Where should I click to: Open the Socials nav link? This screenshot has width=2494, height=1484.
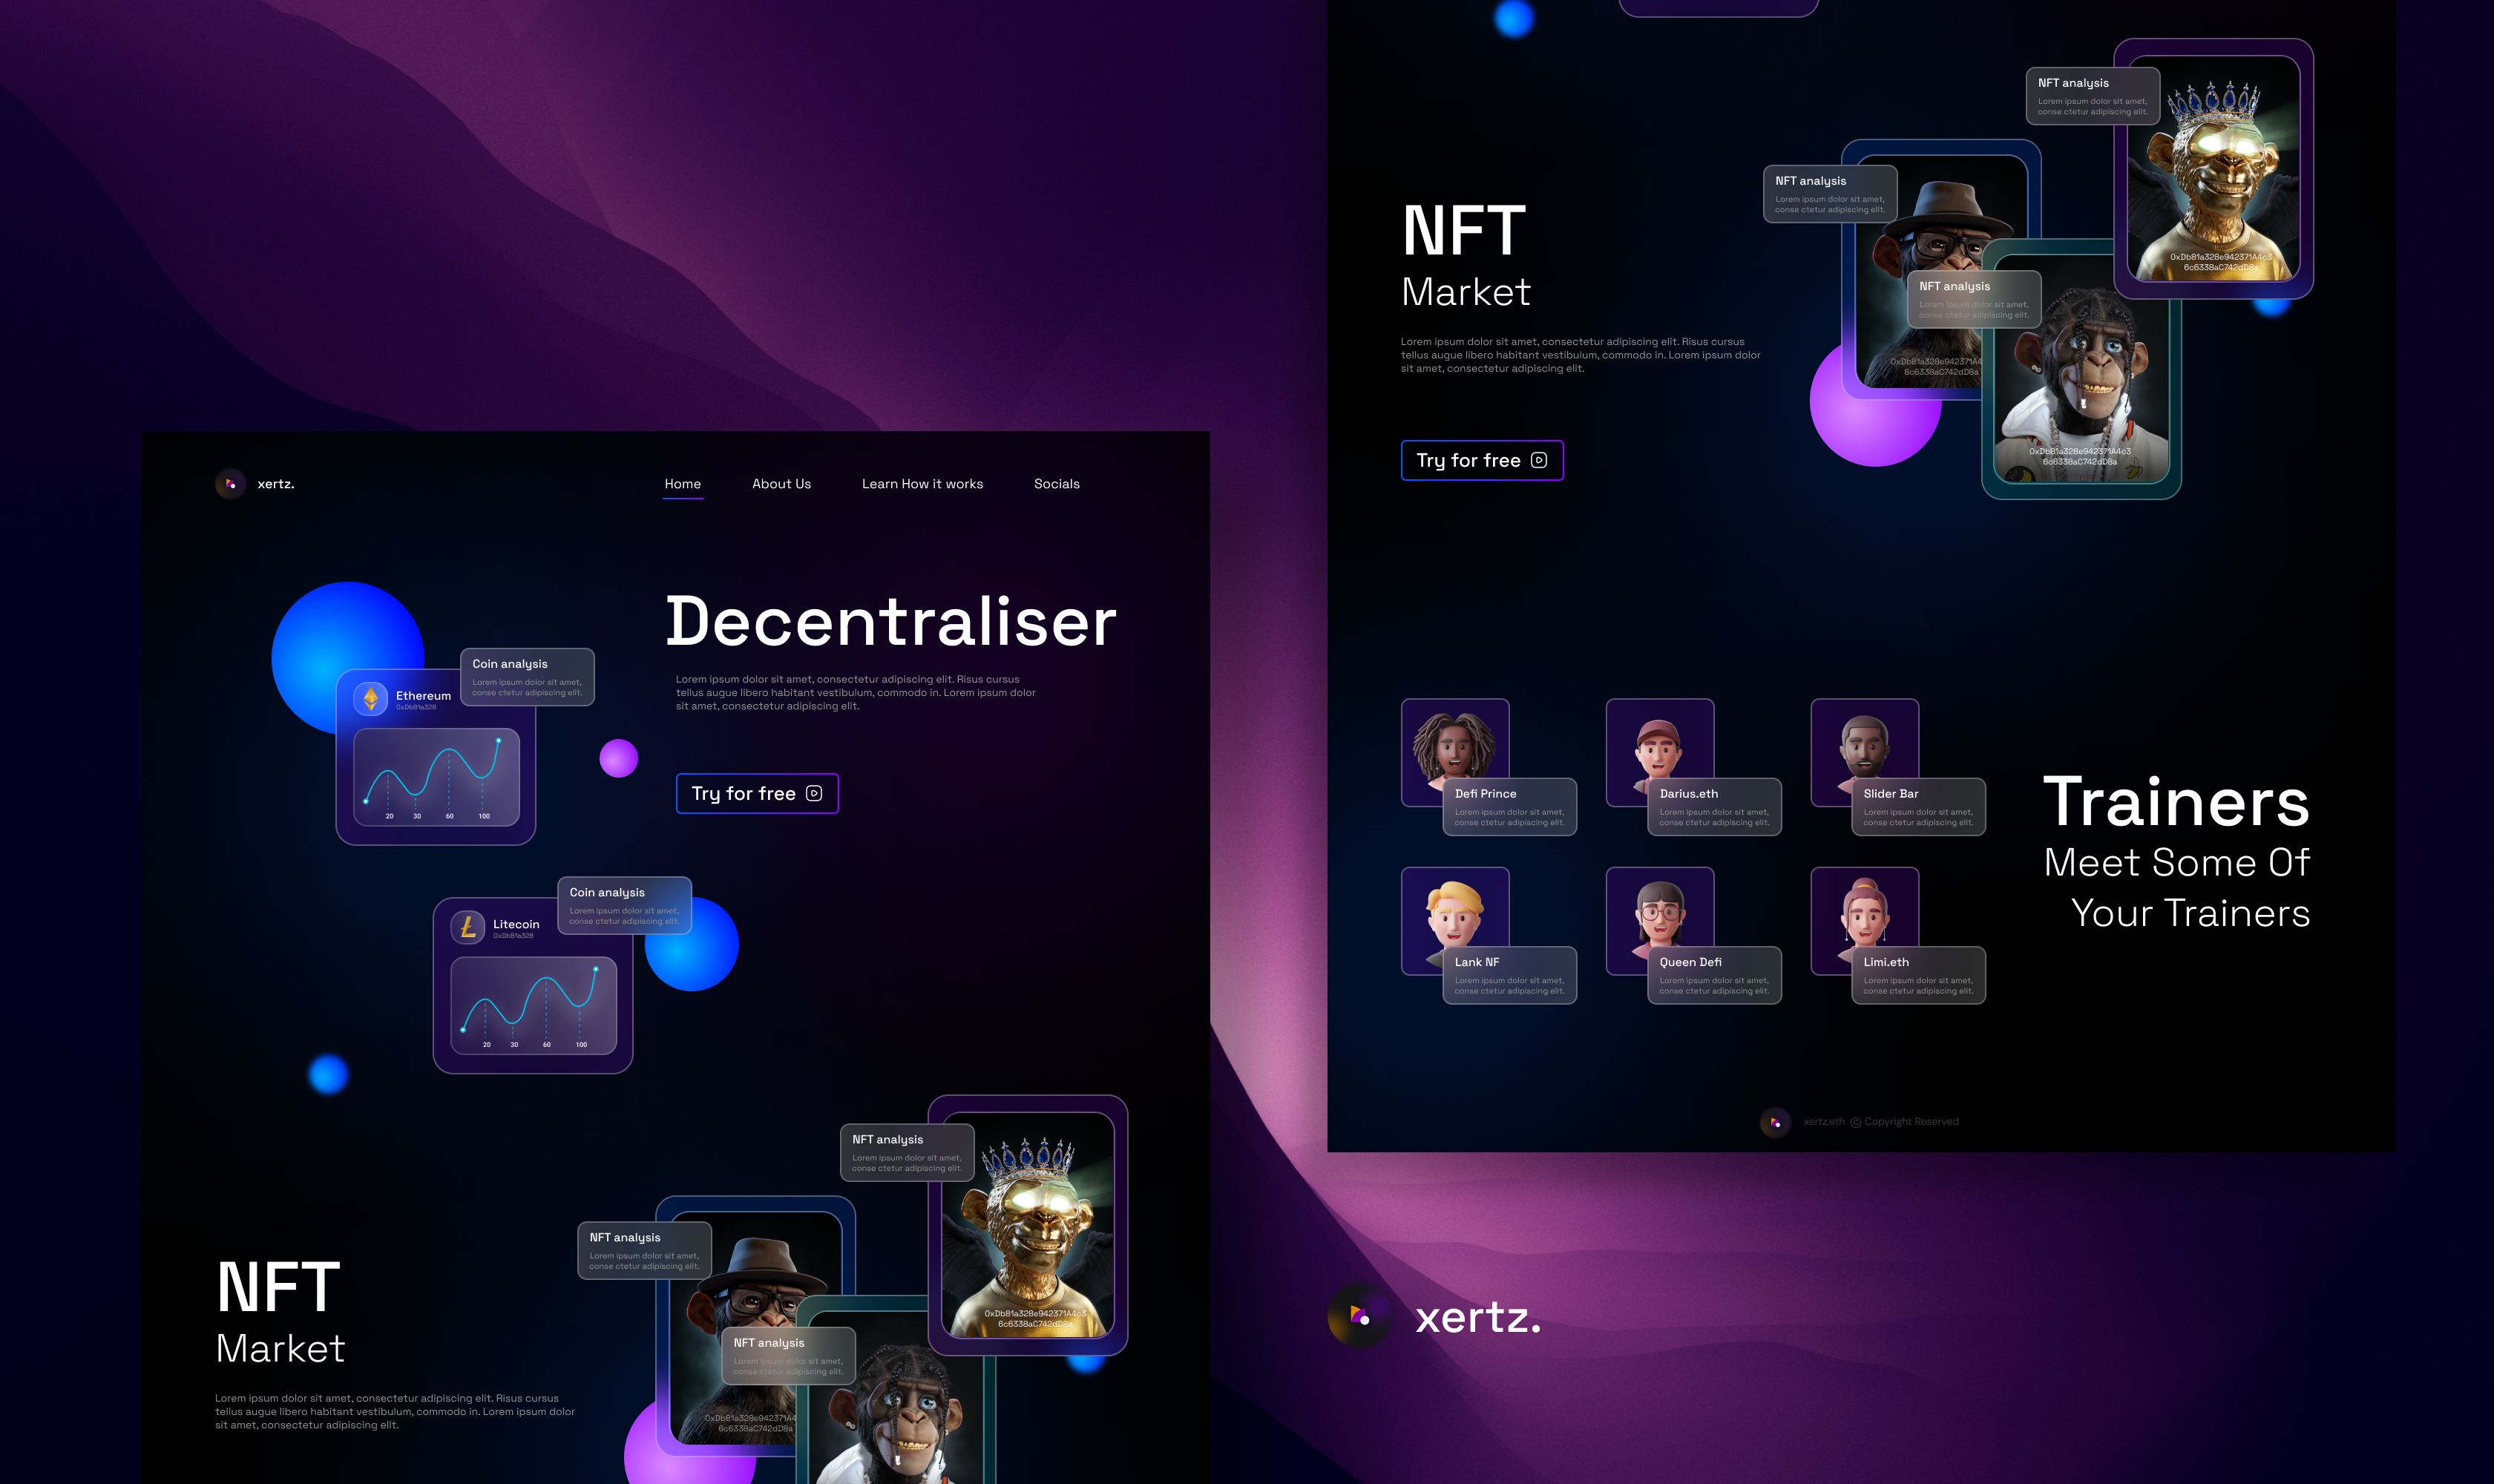[1056, 484]
